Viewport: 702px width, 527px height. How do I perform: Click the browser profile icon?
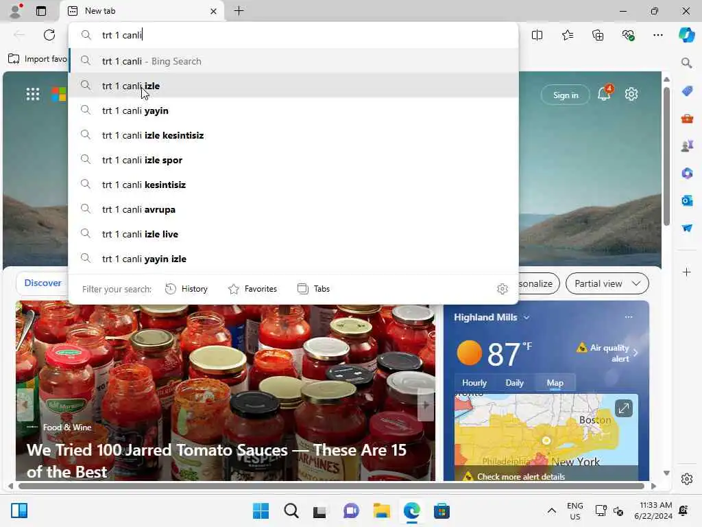[x=15, y=11]
